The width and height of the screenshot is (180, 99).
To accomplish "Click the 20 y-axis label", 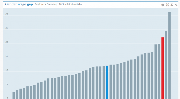I will tap(7, 42).
